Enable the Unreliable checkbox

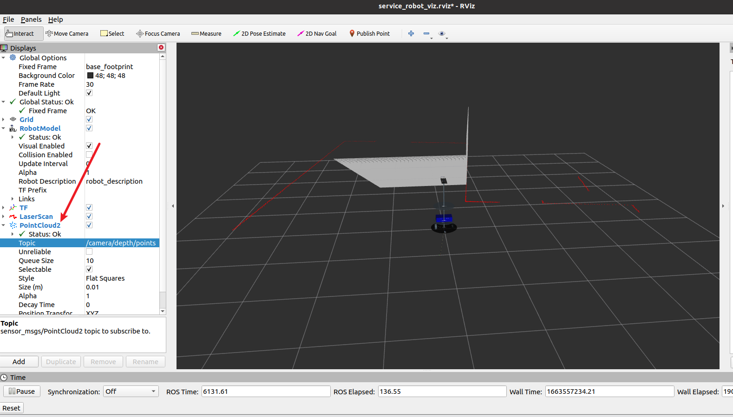[x=89, y=252]
